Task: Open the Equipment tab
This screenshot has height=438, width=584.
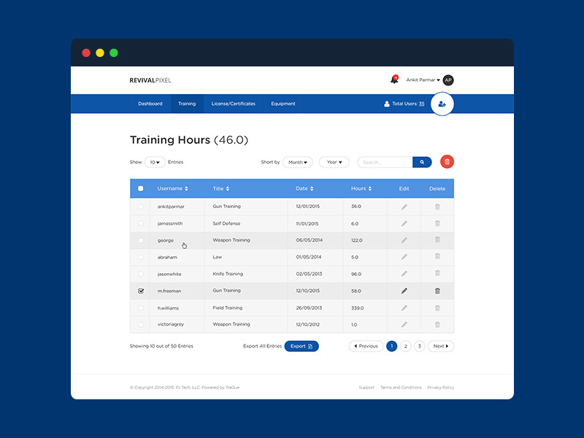Action: [283, 104]
